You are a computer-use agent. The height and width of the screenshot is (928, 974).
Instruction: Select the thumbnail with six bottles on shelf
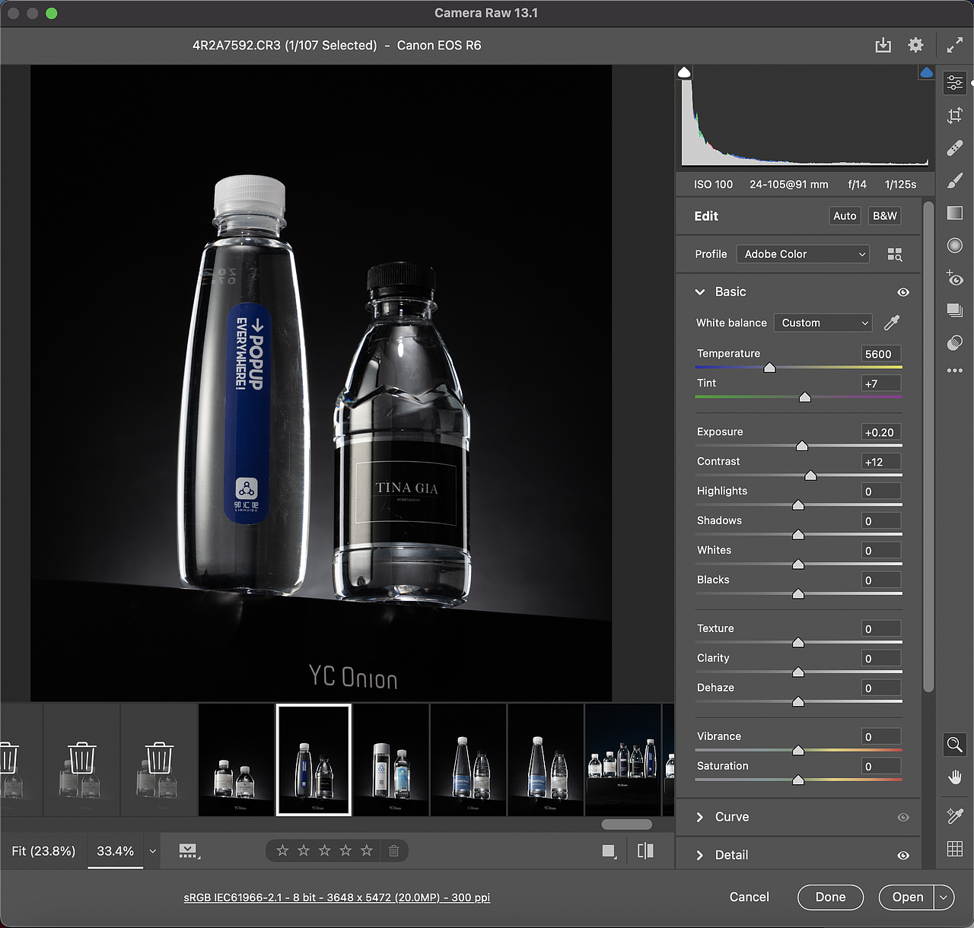(622, 760)
